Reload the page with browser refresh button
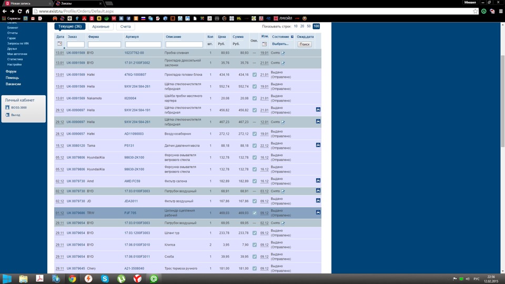Viewport: 505px width, 284px height. pyautogui.click(x=19, y=11)
